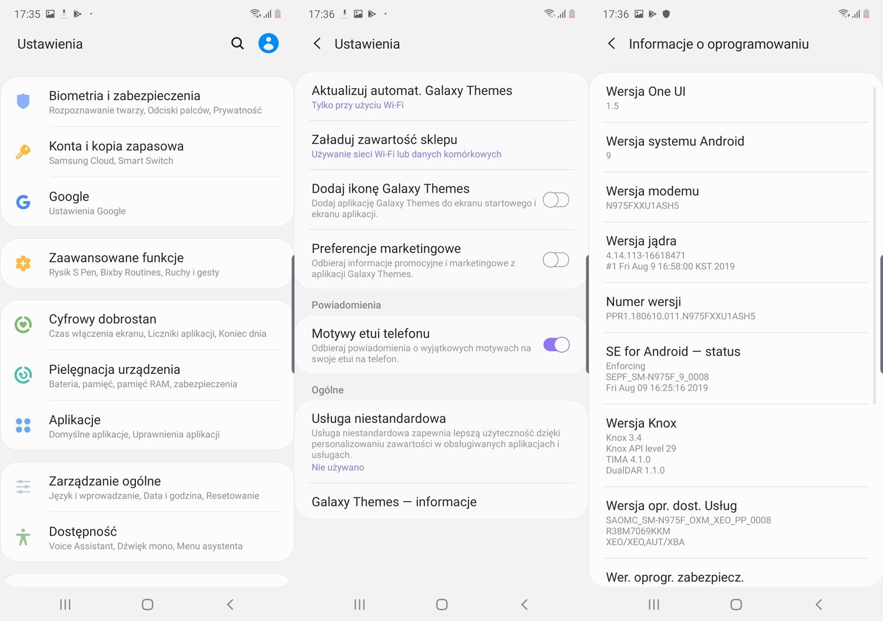Open Biometria i zabezpieczenia settings

point(147,101)
